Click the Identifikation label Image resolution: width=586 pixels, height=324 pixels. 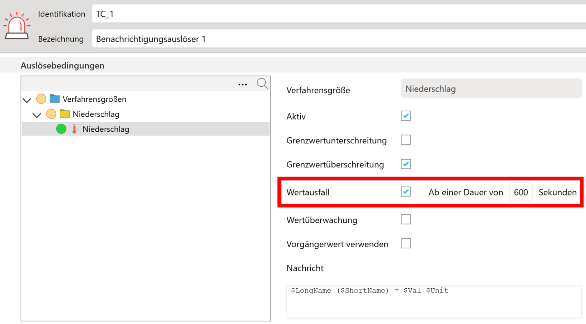[62, 14]
